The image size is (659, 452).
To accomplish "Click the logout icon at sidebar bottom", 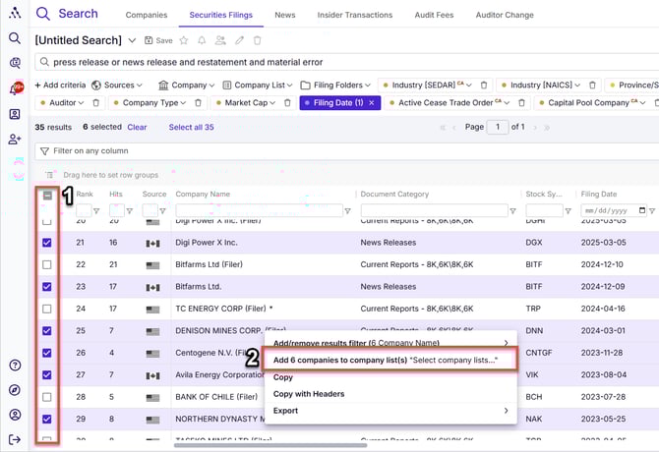I will pyautogui.click(x=15, y=439).
